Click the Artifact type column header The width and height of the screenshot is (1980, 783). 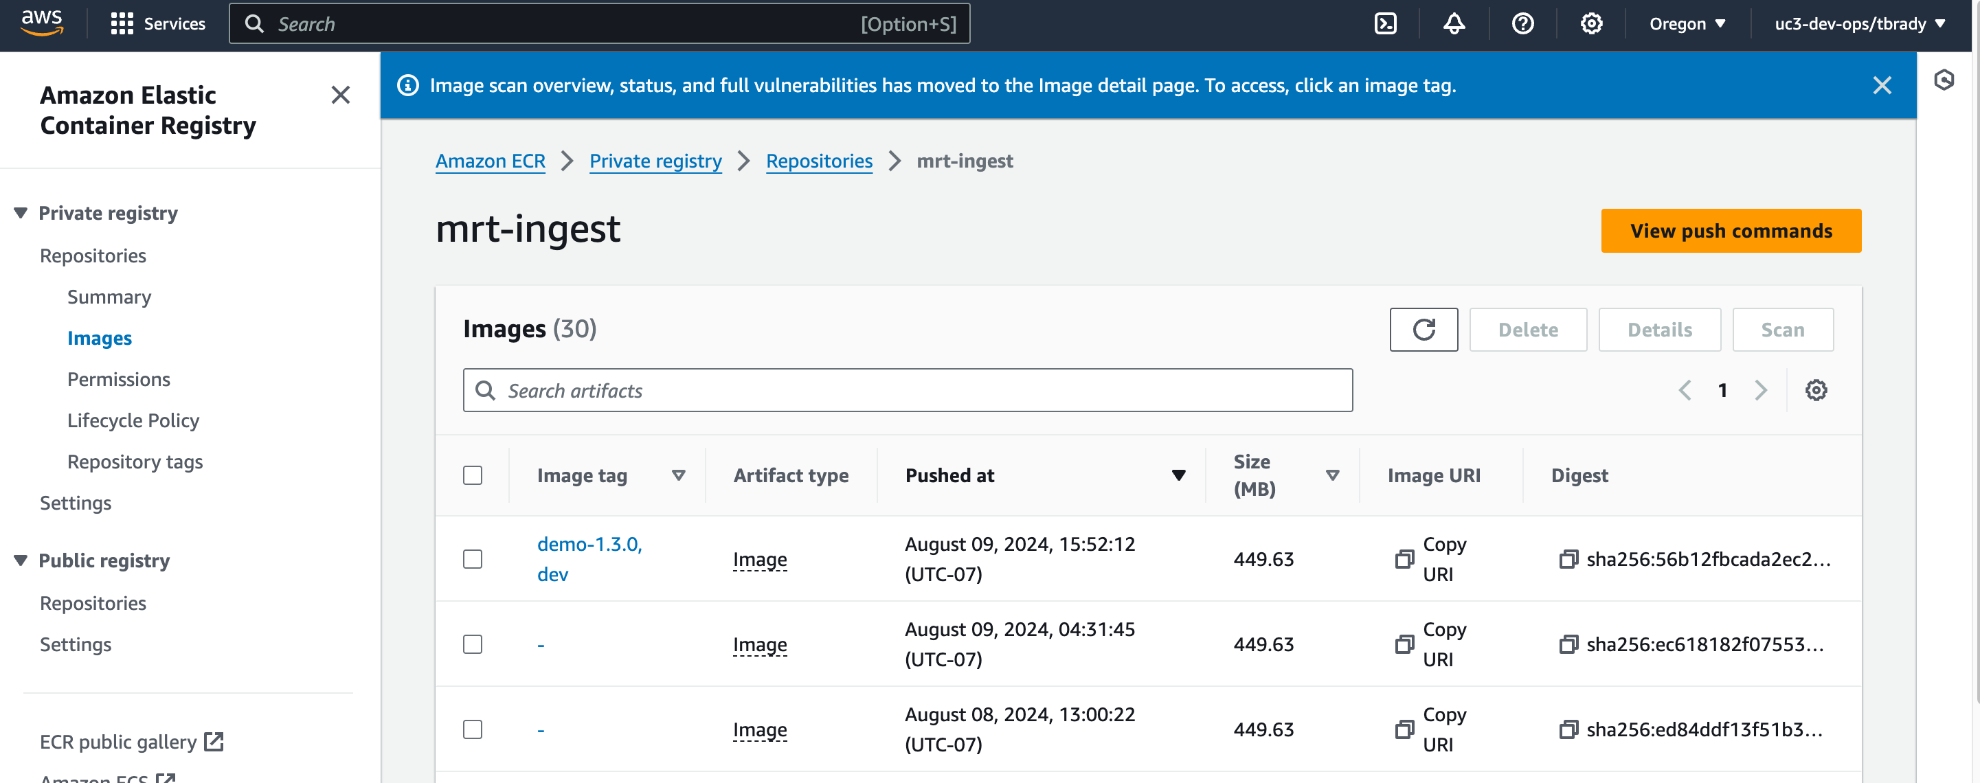791,476
